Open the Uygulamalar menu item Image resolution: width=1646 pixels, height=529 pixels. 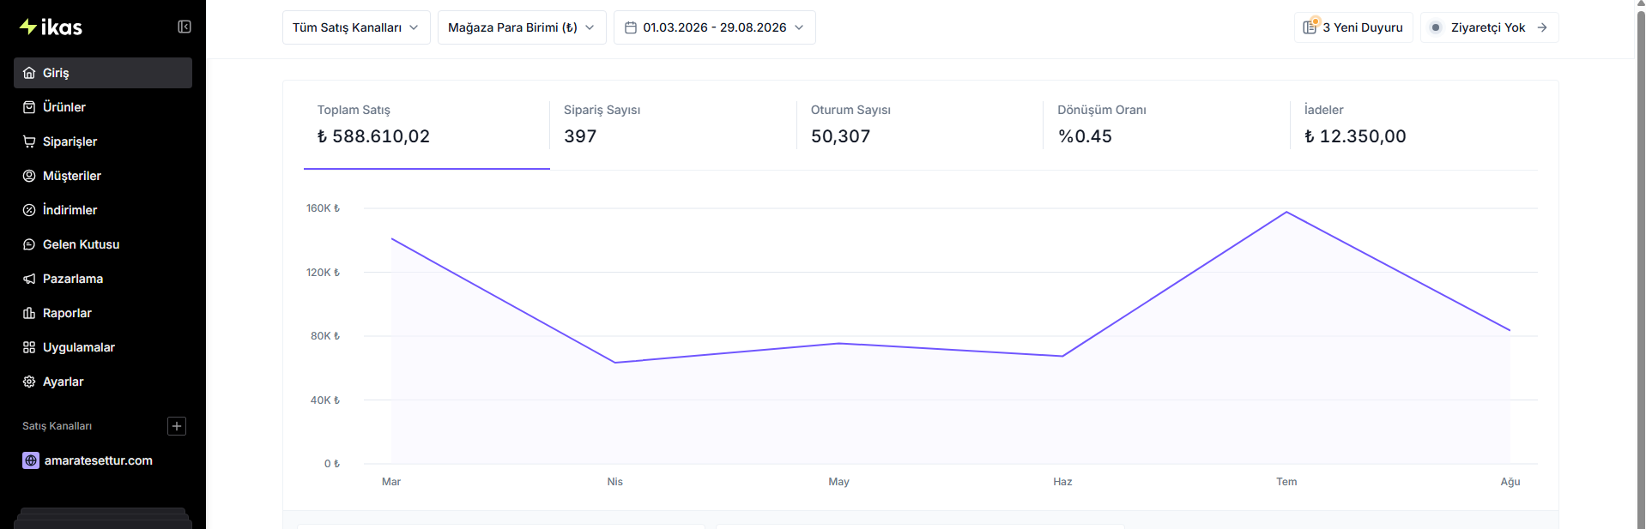[x=103, y=347]
